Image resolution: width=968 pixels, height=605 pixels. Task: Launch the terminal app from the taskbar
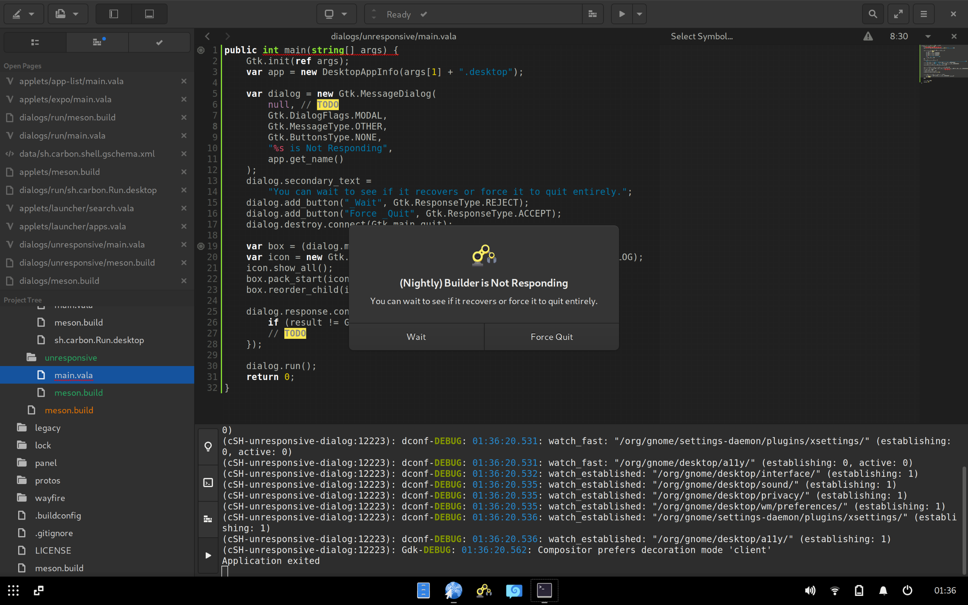(544, 591)
